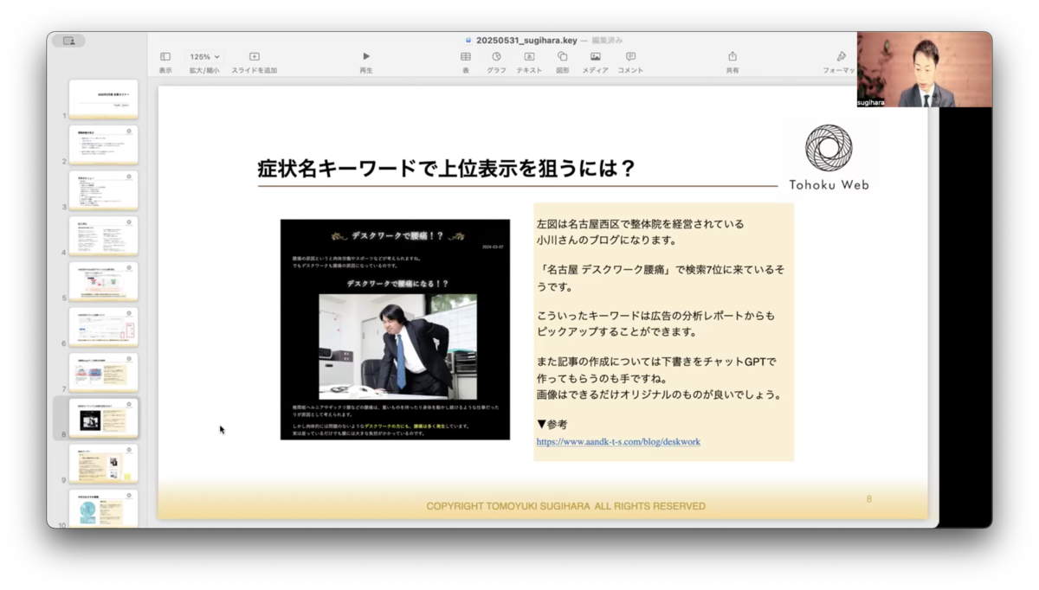The height and width of the screenshot is (590, 1039).
Task: Add a comment via コメント icon
Action: (630, 57)
